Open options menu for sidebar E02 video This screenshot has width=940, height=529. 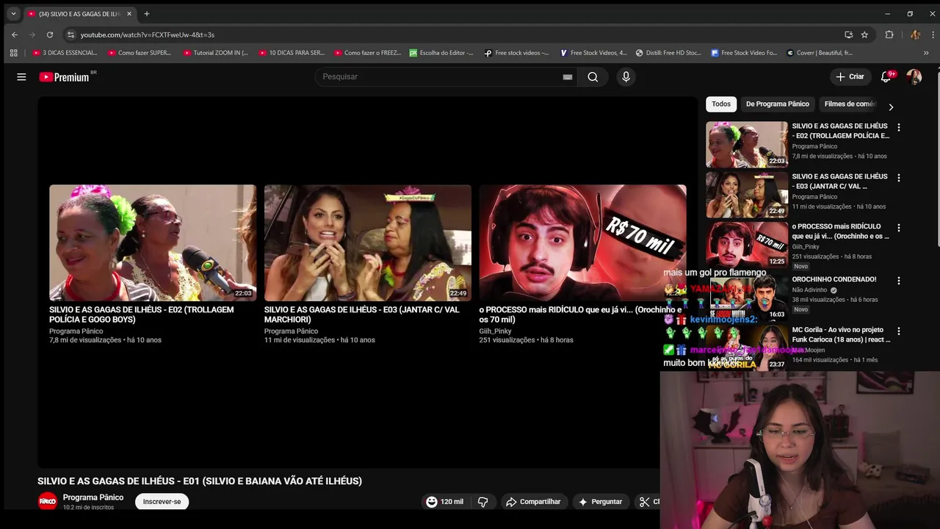[898, 127]
